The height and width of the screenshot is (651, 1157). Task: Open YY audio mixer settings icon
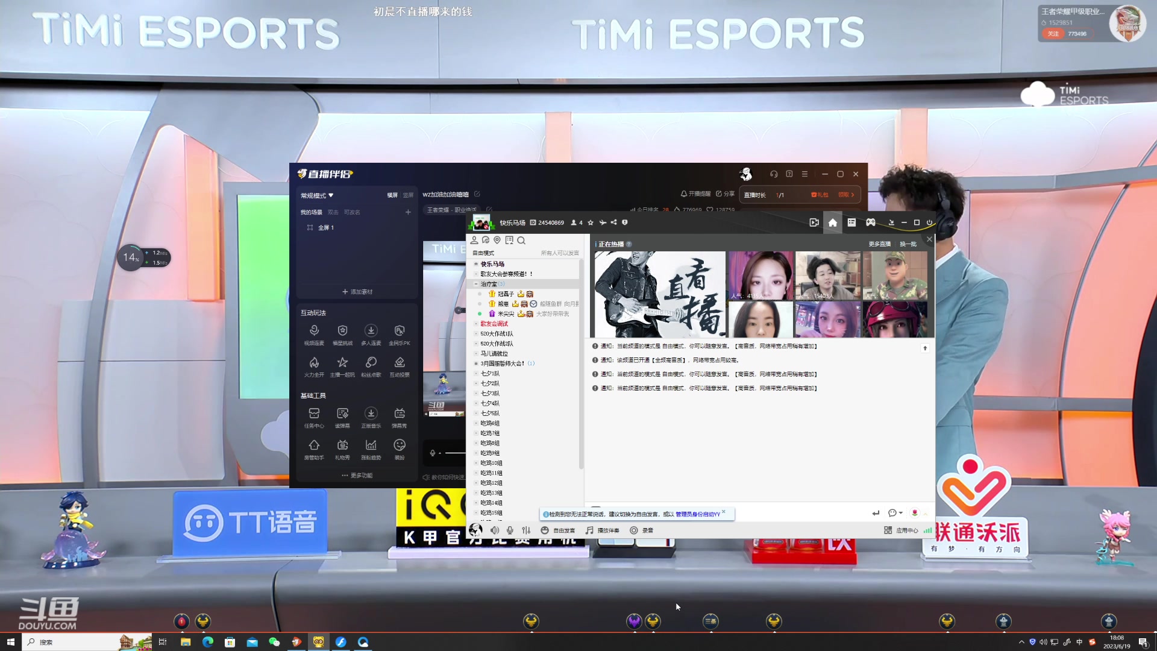point(526,530)
